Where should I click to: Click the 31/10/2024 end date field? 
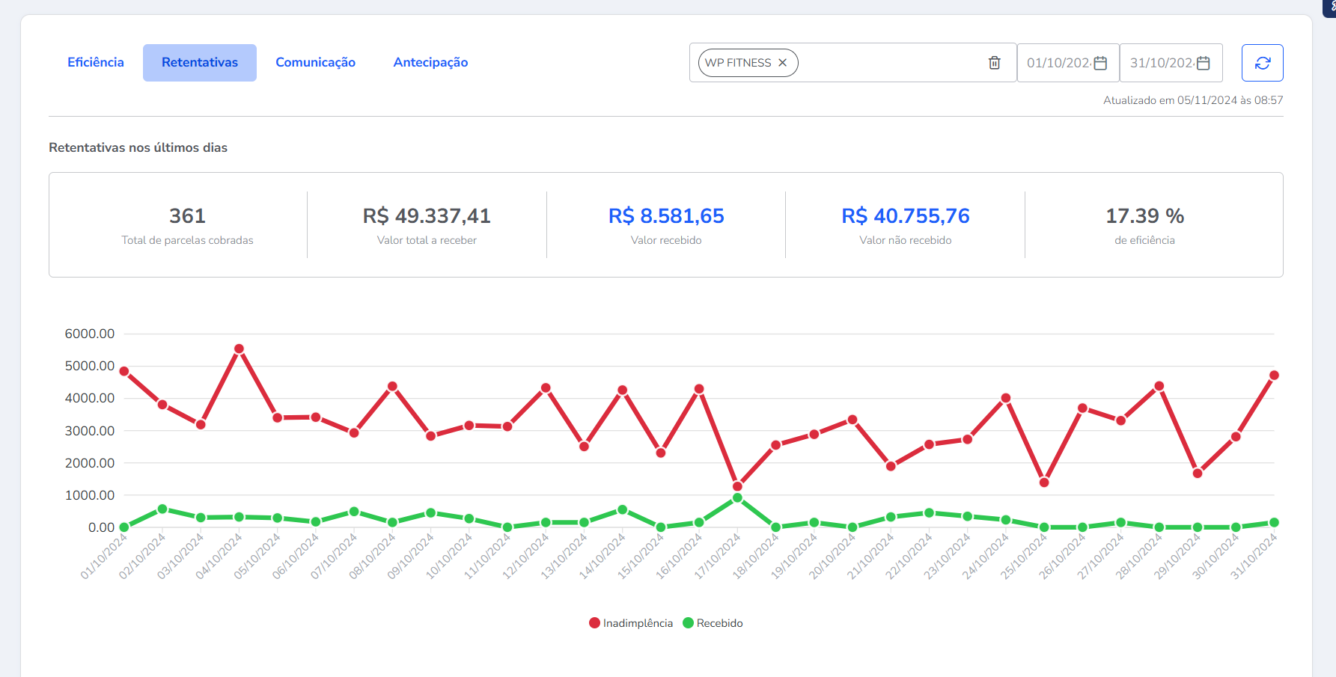coord(1161,63)
